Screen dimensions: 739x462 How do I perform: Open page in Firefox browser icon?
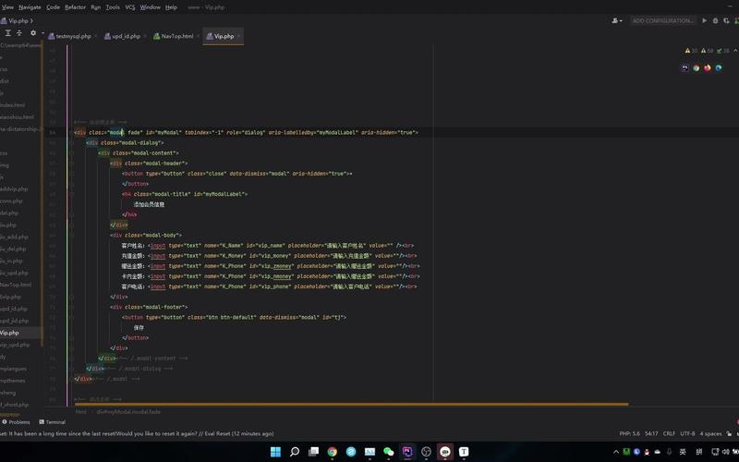click(x=708, y=67)
